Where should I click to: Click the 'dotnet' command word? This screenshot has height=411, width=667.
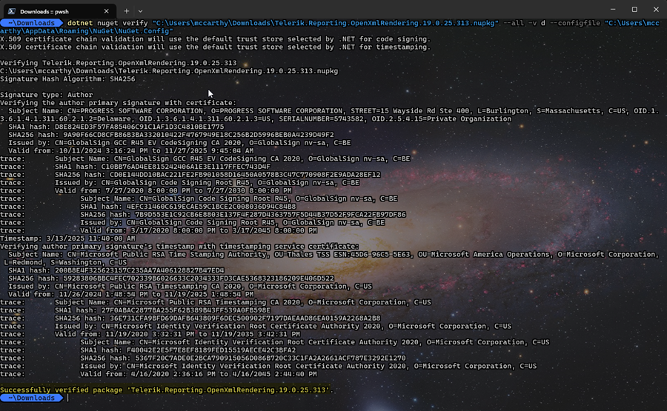[85, 23]
